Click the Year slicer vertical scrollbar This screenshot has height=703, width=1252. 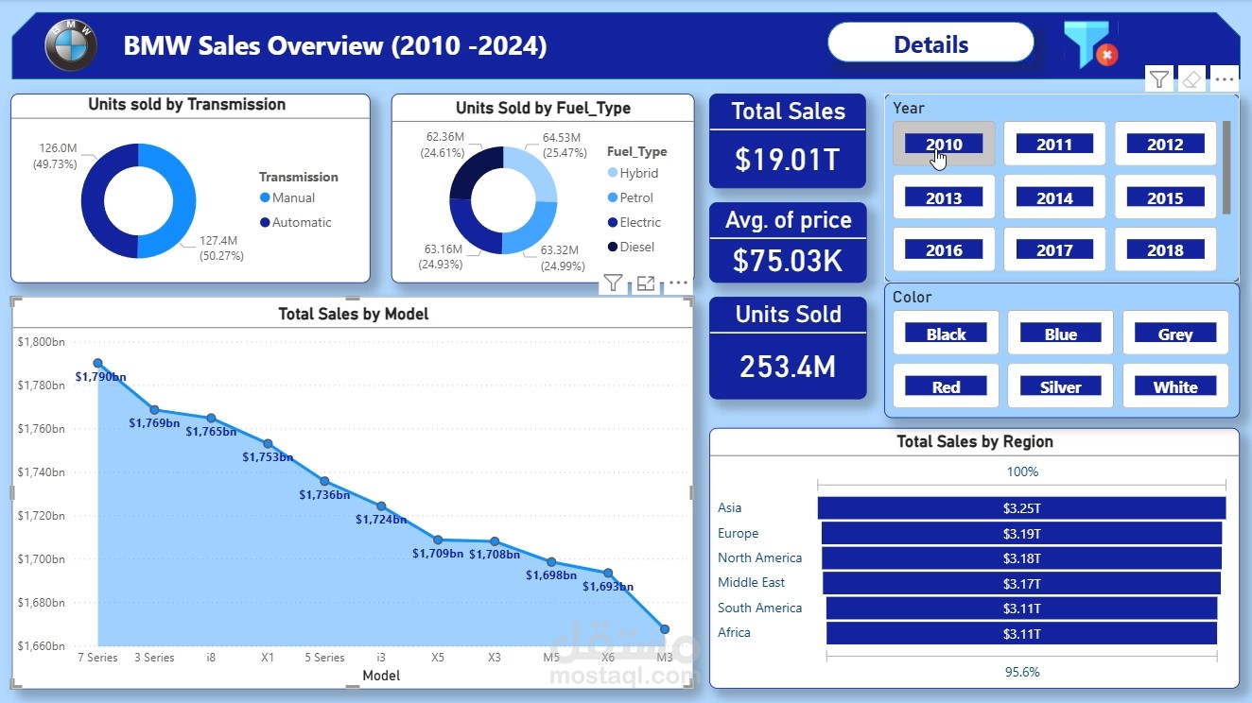click(1226, 167)
